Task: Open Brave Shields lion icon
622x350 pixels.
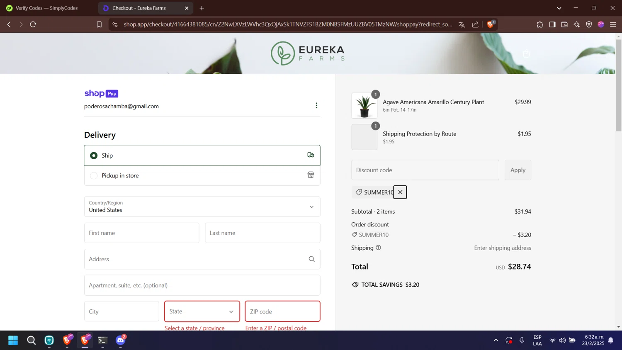Action: pyautogui.click(x=491, y=24)
